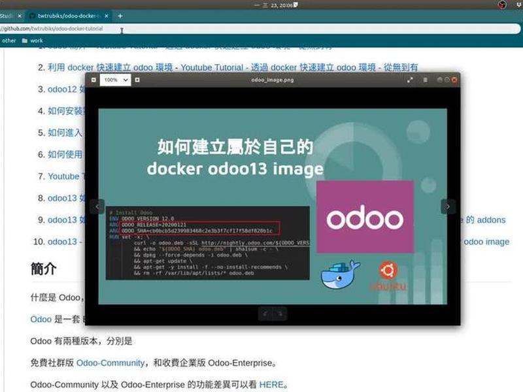The width and height of the screenshot is (523, 392).
Task: Open list item 5 如何進入 link
Action: pyautogui.click(x=65, y=133)
